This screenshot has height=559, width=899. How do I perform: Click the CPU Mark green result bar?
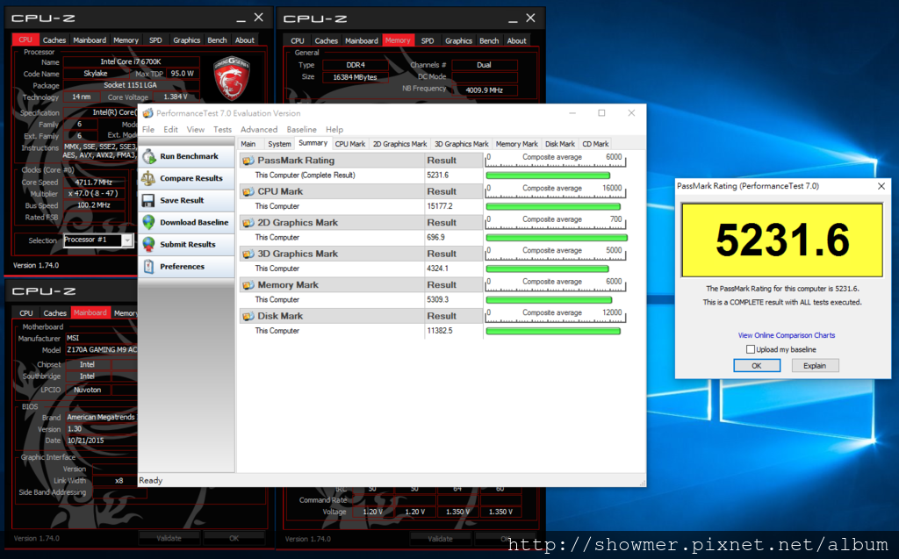pos(553,206)
